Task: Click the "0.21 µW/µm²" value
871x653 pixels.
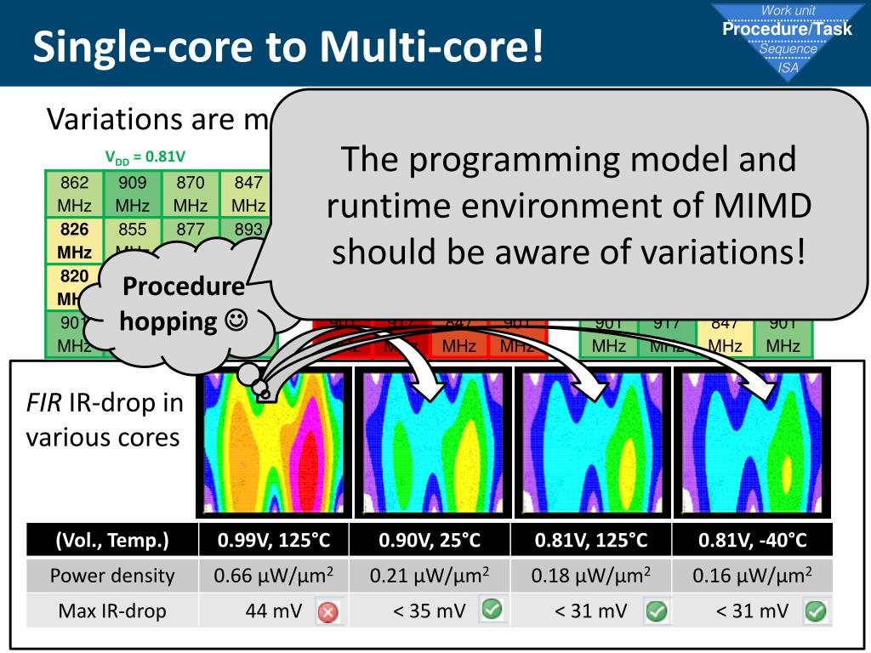Action: point(430,576)
